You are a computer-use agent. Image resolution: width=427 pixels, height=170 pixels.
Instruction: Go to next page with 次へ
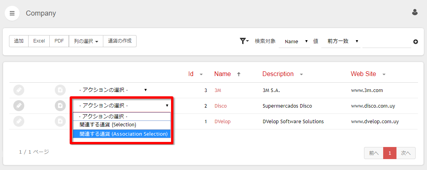click(x=406, y=153)
